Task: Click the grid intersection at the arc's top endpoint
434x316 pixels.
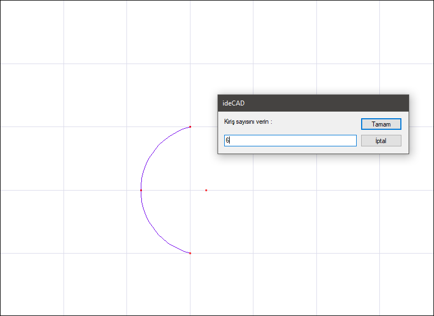Action: pyautogui.click(x=190, y=127)
